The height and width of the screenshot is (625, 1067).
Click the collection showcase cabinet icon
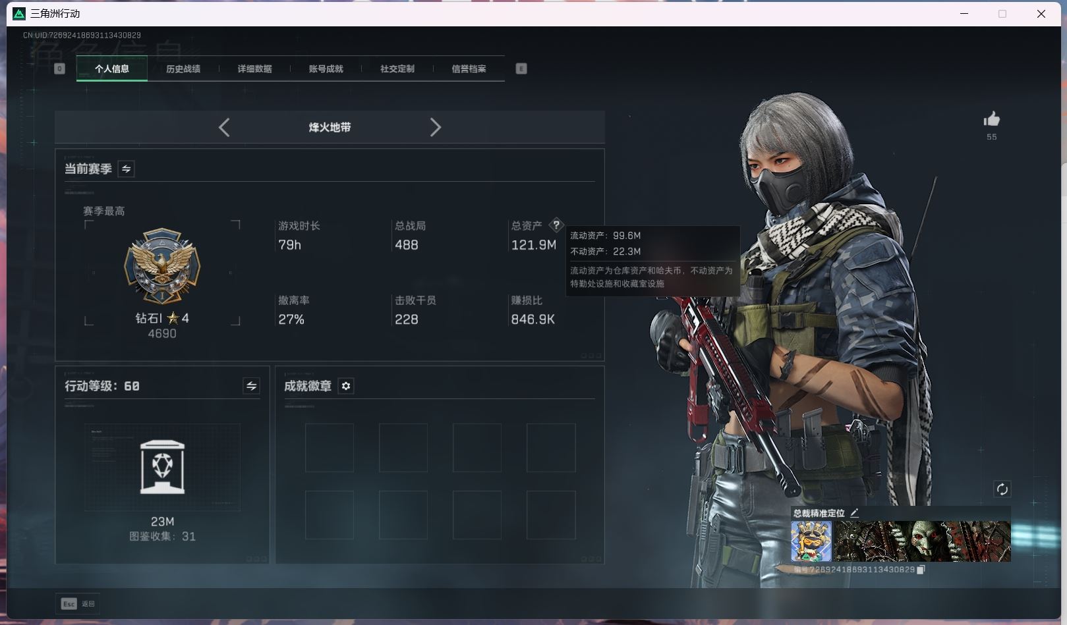(162, 467)
